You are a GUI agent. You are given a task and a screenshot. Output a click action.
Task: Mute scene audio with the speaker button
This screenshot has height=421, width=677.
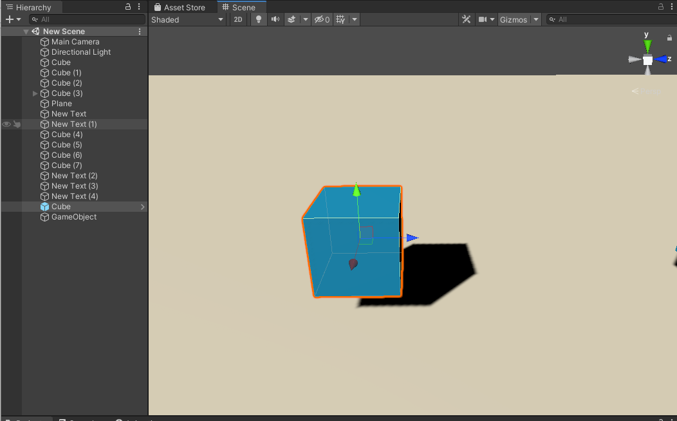(x=275, y=19)
